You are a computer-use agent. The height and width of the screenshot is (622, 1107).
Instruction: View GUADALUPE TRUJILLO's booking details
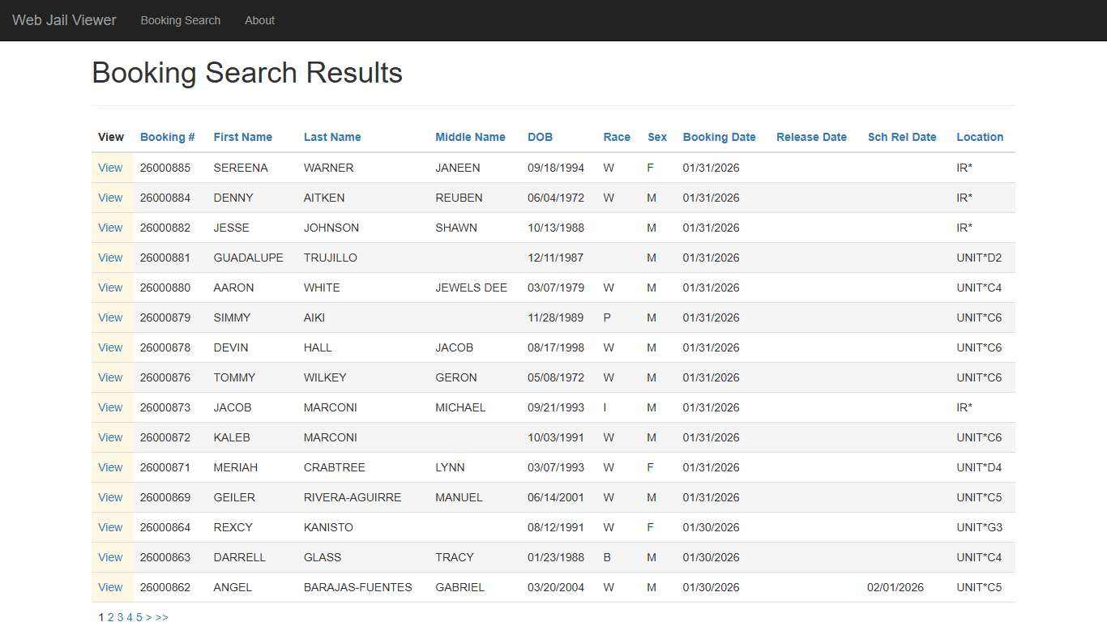(110, 258)
